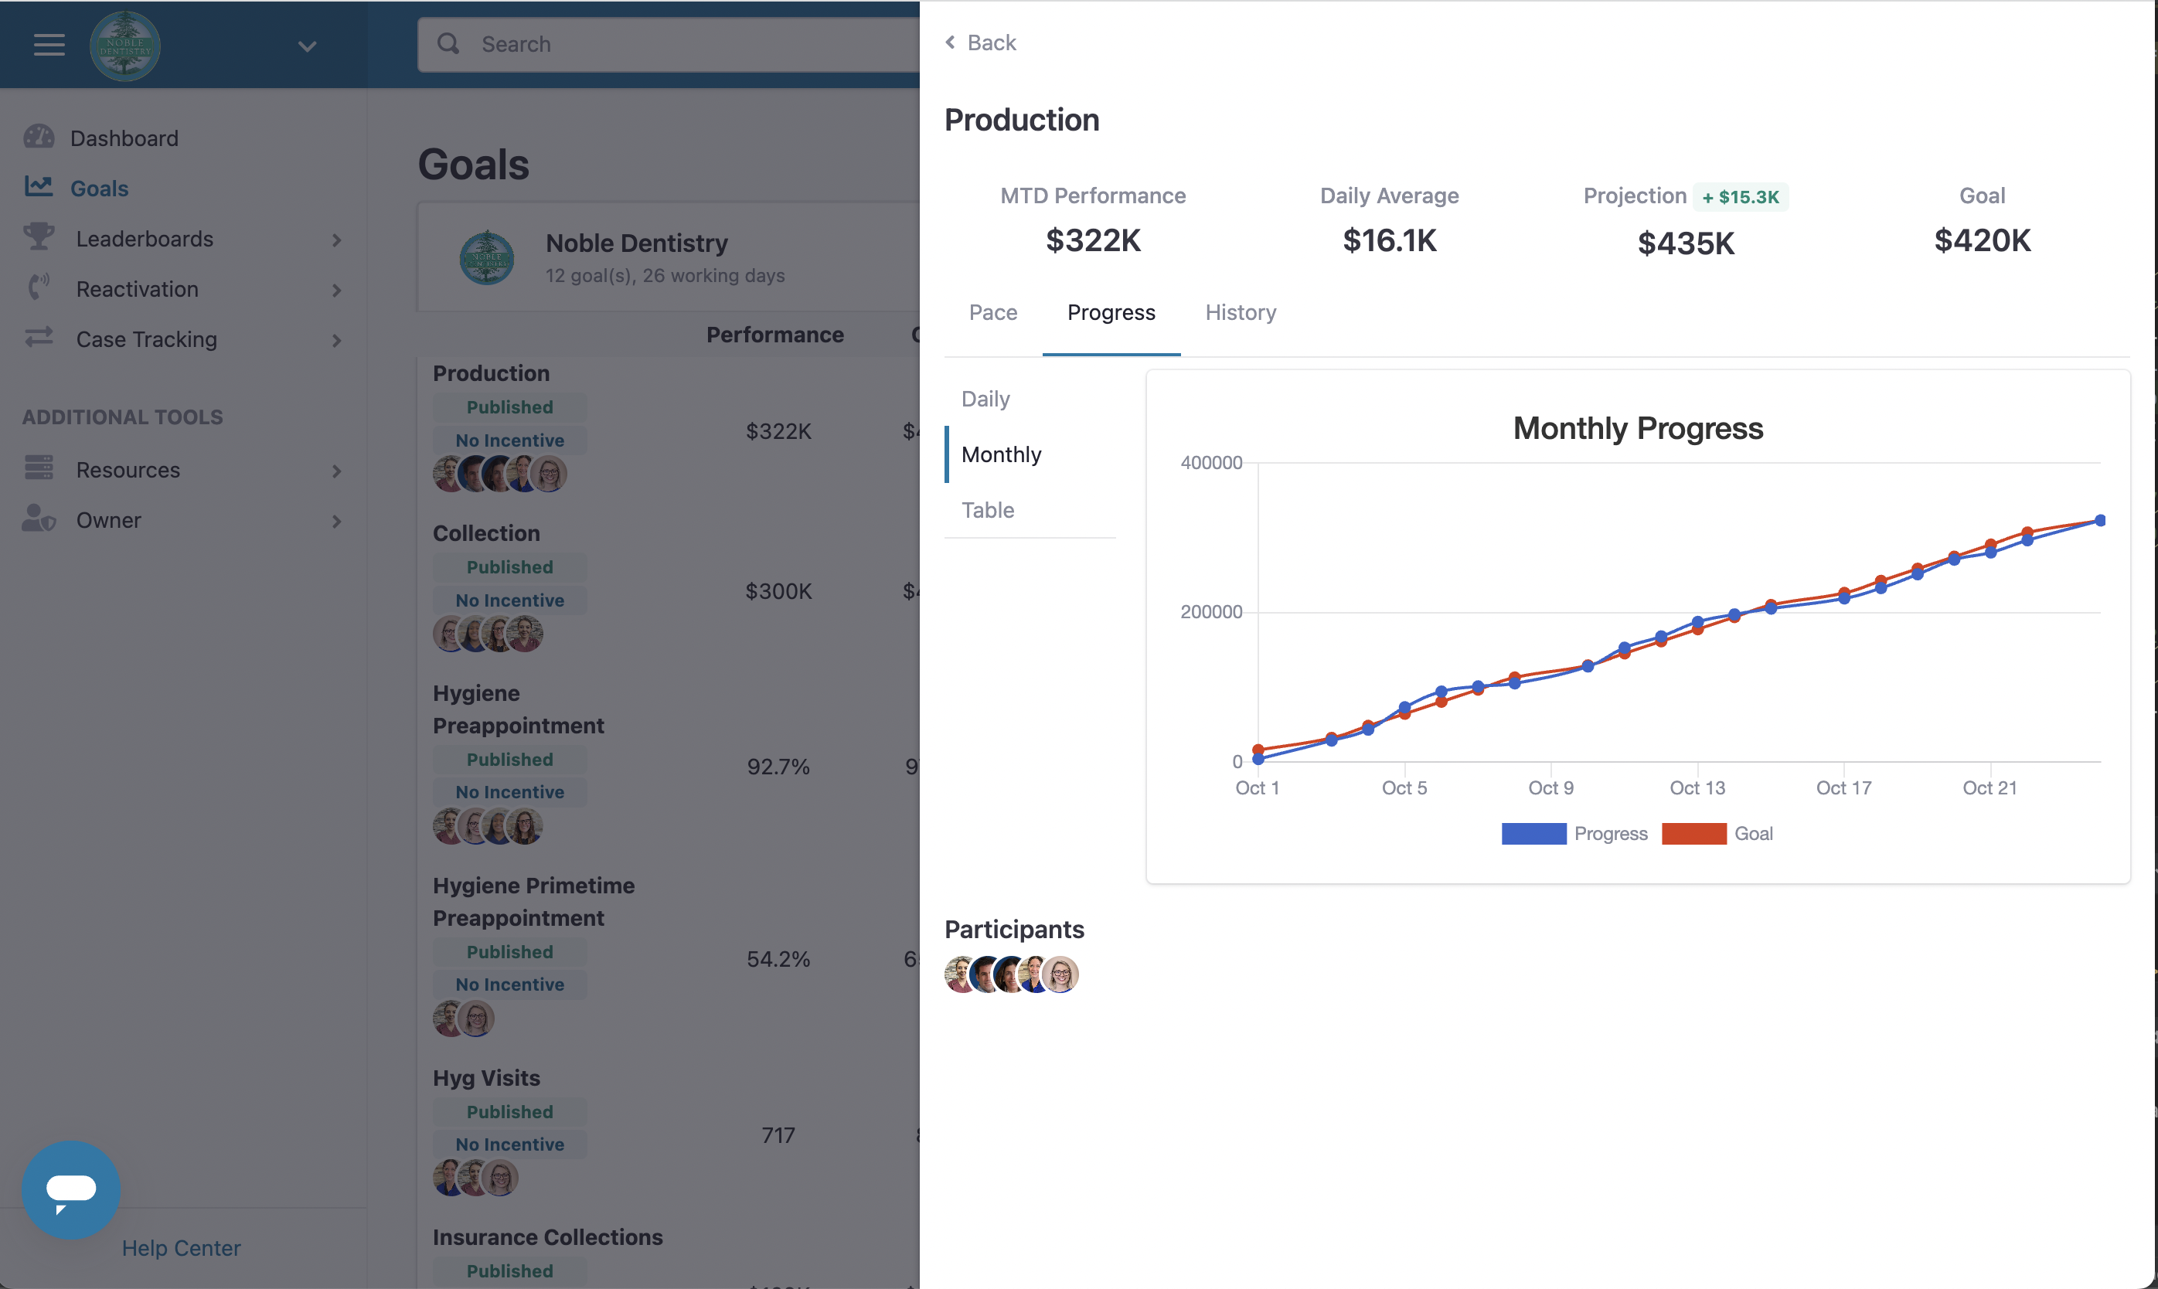Click Hyg Visits' 717 value
Image resolution: width=2158 pixels, height=1289 pixels.
coord(778,1136)
